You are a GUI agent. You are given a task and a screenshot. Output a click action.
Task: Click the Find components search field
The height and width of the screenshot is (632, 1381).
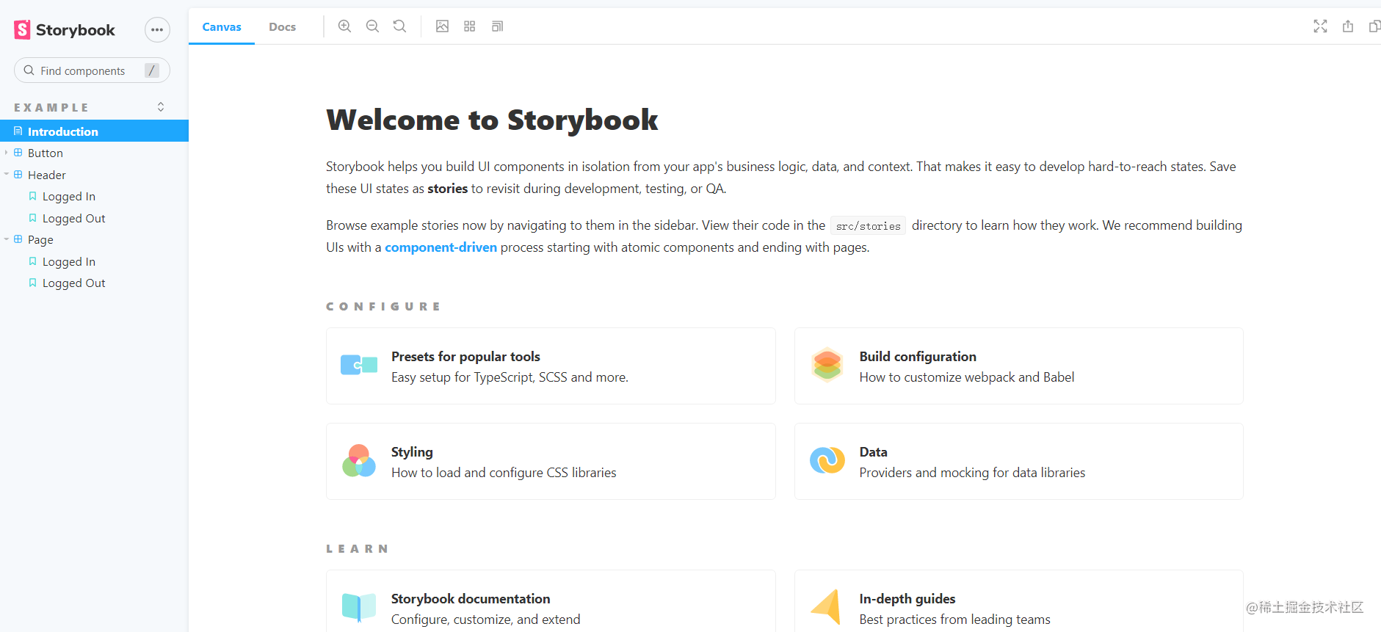click(92, 70)
